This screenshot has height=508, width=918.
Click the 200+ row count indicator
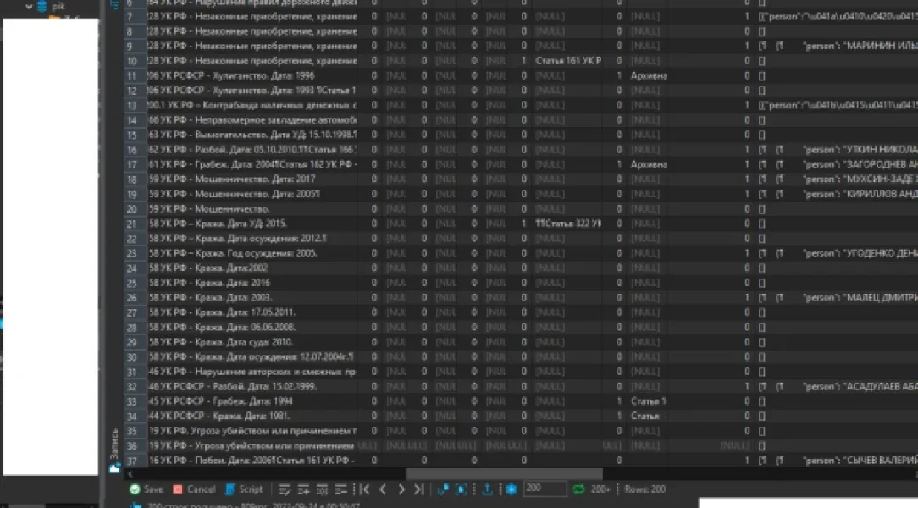tap(600, 489)
